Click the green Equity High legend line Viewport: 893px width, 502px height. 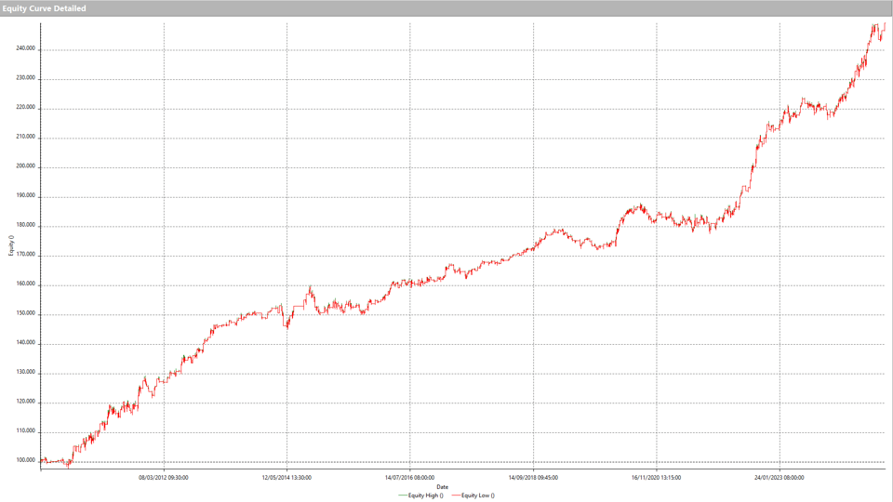tap(402, 495)
